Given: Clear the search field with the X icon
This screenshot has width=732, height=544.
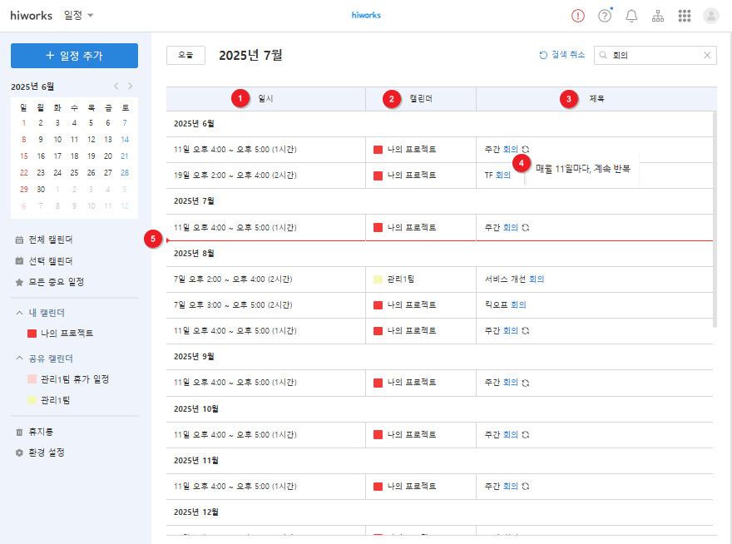Looking at the screenshot, I should pos(707,55).
